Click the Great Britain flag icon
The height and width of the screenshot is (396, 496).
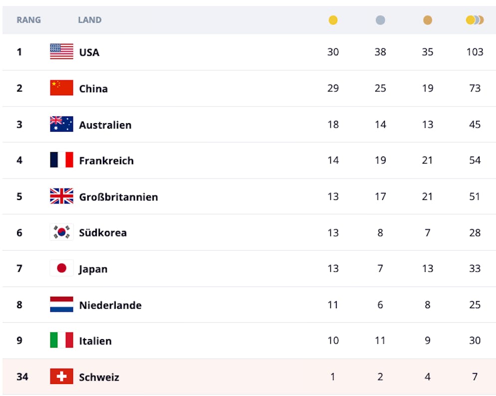[61, 197]
